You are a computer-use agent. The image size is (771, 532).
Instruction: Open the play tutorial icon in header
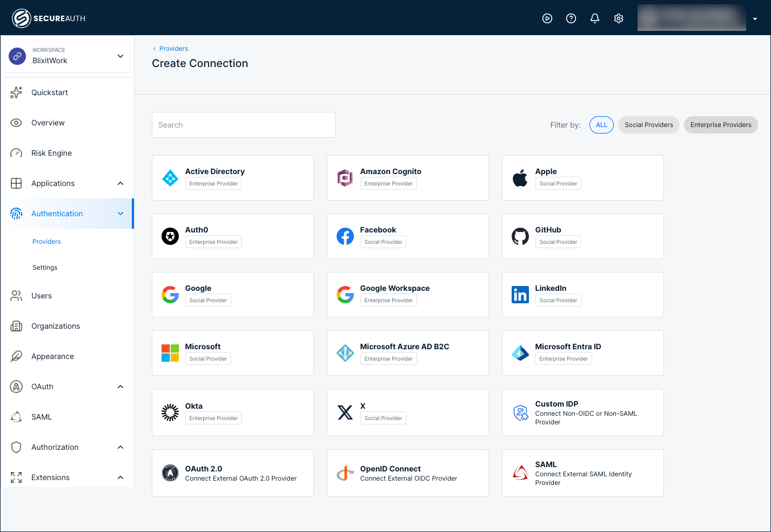pyautogui.click(x=547, y=18)
